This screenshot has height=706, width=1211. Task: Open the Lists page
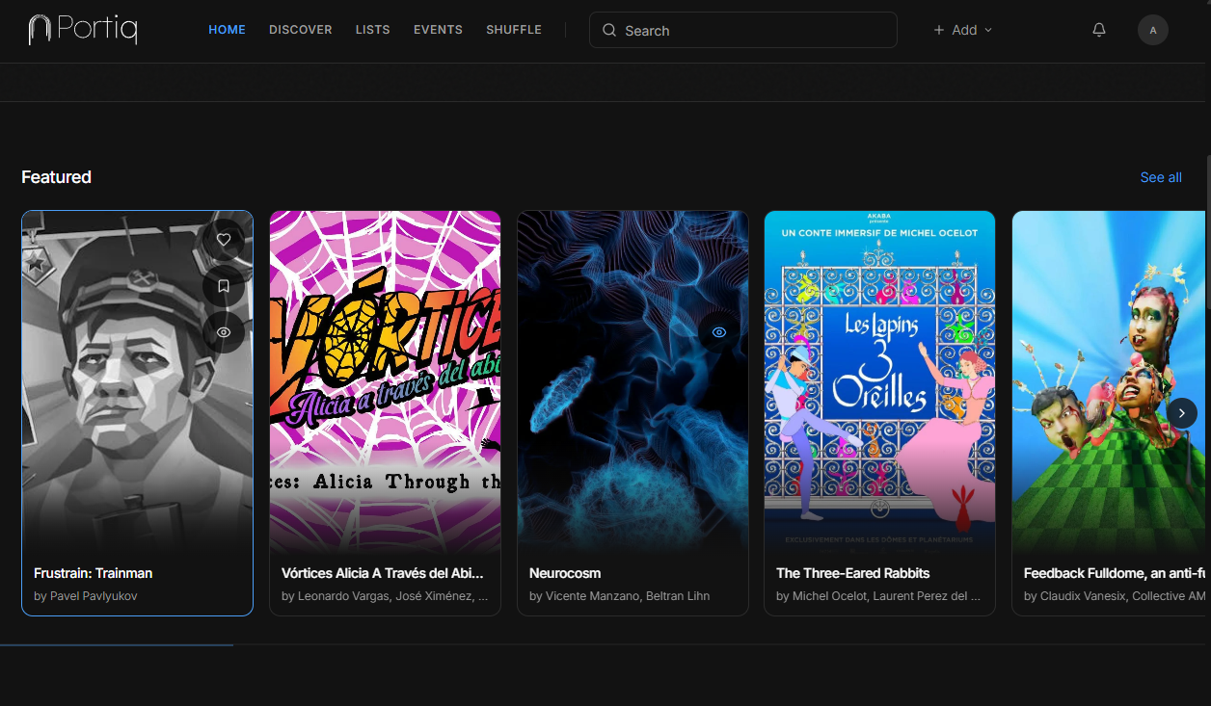tap(372, 30)
